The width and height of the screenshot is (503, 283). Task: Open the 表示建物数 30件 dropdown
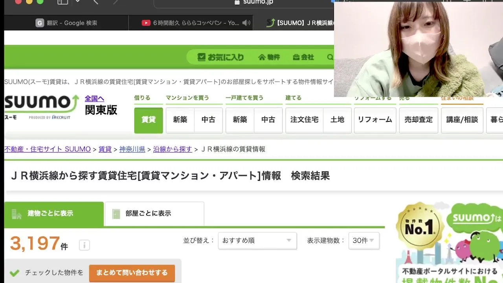click(364, 241)
